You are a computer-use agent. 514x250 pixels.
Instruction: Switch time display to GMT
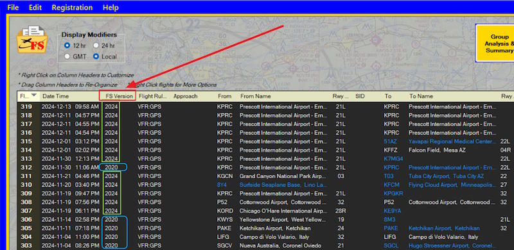(67, 56)
